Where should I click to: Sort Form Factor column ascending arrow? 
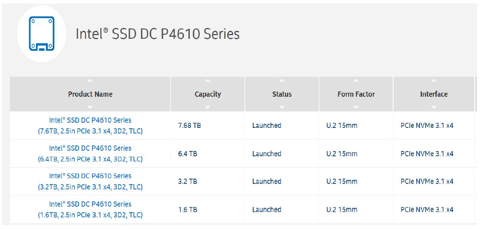tap(356, 82)
